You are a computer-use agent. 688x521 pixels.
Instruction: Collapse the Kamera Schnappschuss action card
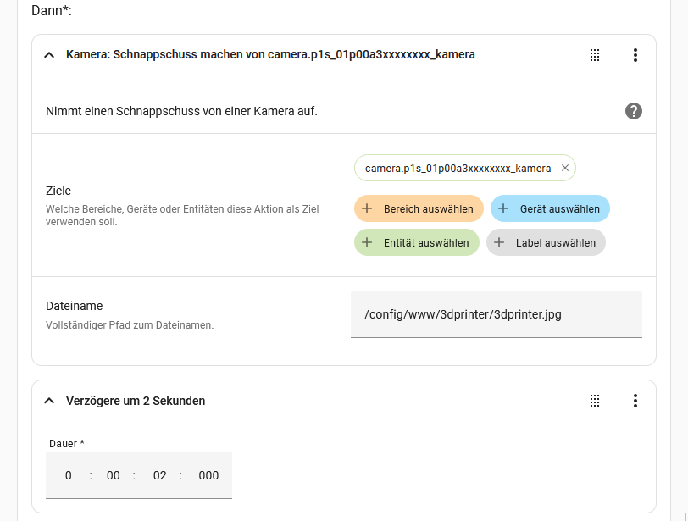click(49, 55)
